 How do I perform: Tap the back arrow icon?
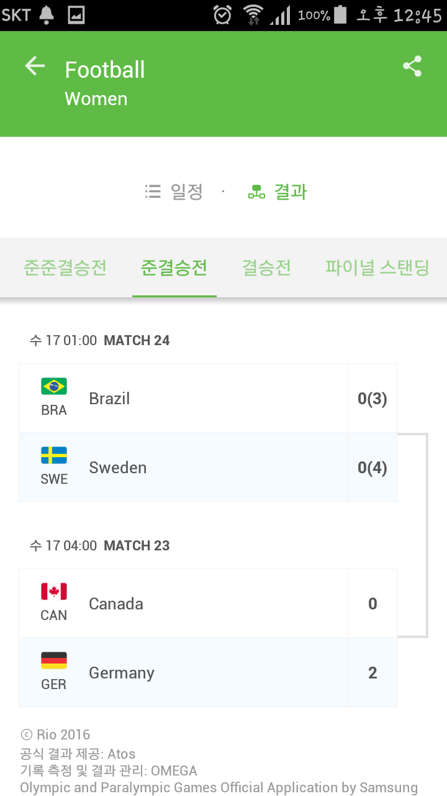pyautogui.click(x=35, y=66)
